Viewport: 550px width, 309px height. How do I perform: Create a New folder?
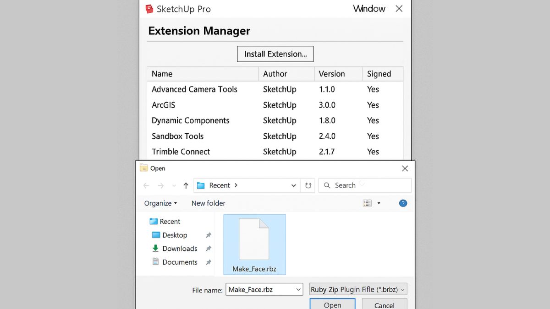tap(209, 203)
